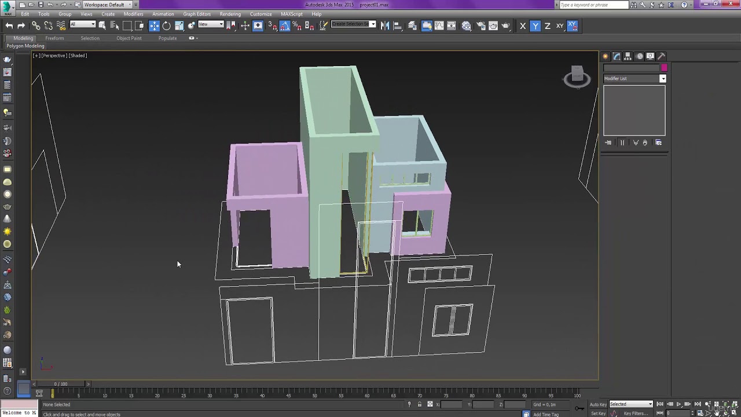Image resolution: width=741 pixels, height=417 pixels.
Task: Toggle Percent Snap on the toolbar
Action: 296,25
